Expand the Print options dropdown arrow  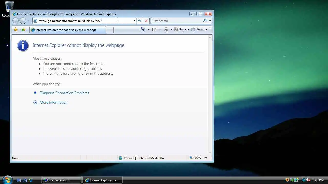171,29
